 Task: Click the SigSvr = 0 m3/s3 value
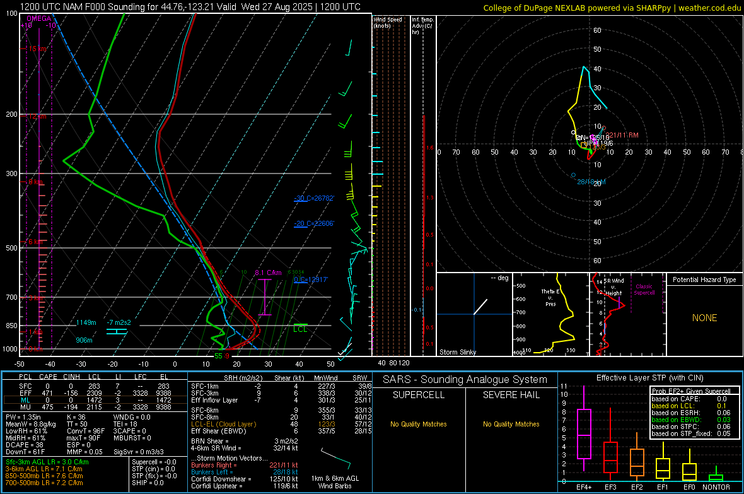[139, 452]
